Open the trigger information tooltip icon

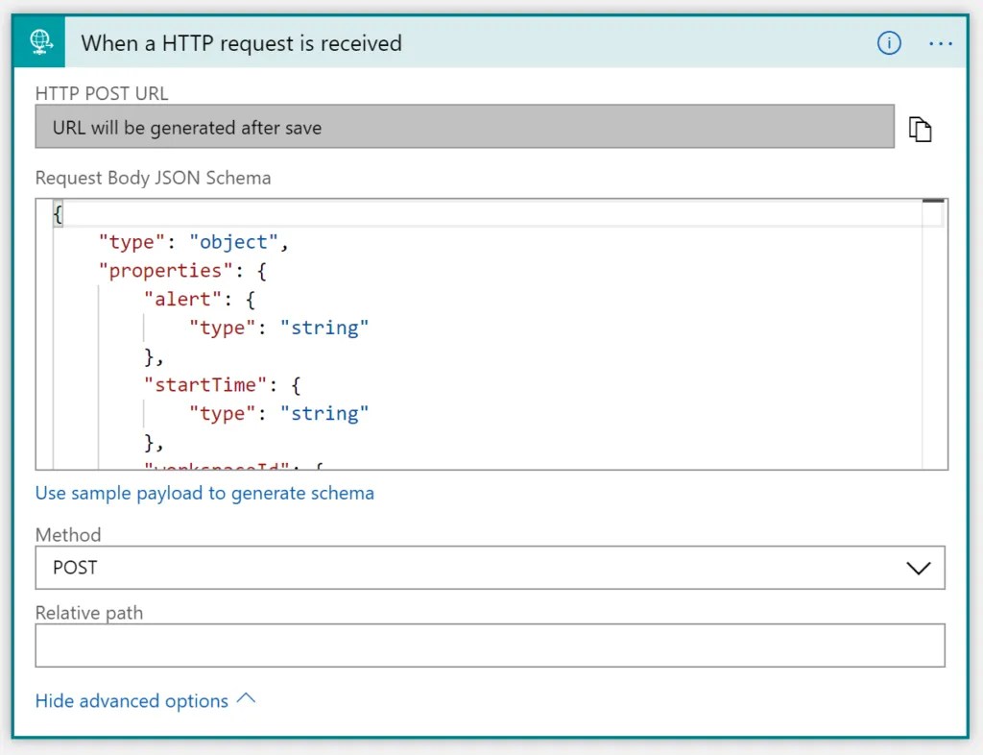(x=888, y=42)
